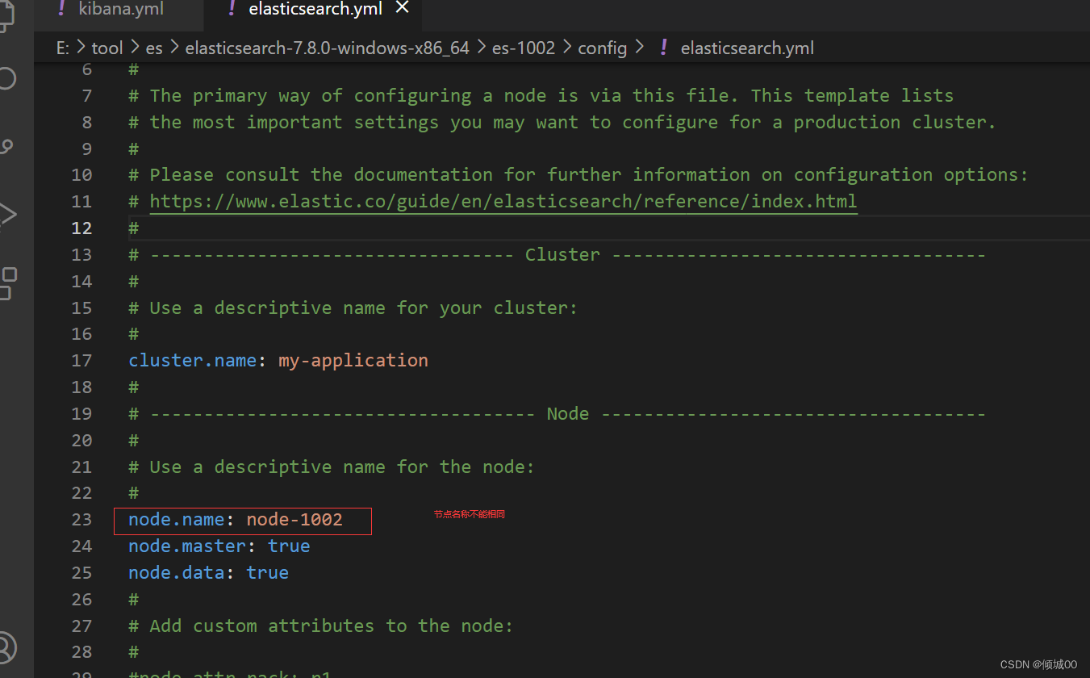Image resolution: width=1090 pixels, height=678 pixels.
Task: Open the Accounts menu icon
Action: pos(7,647)
